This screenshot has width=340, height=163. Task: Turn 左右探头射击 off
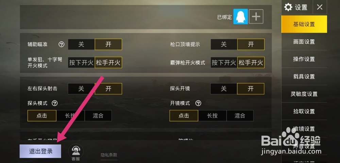pyautogui.click(x=81, y=89)
